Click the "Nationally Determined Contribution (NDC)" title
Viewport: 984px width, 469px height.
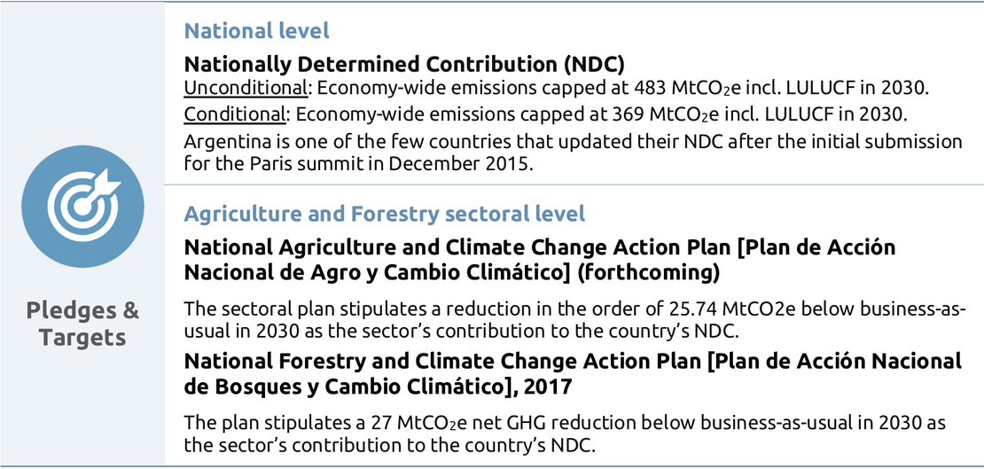coord(406,65)
